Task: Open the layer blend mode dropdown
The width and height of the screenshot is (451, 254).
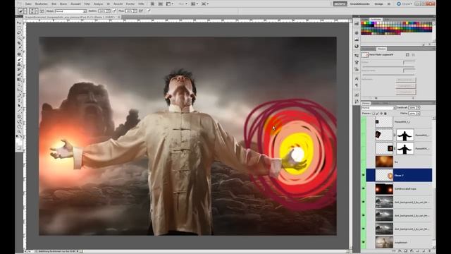Action: pos(379,108)
